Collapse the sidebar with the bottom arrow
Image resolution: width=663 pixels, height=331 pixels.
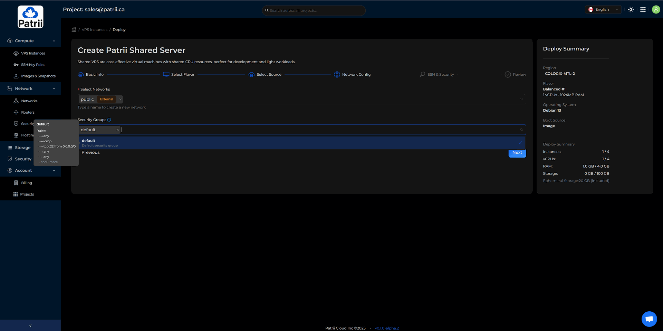coord(30,325)
